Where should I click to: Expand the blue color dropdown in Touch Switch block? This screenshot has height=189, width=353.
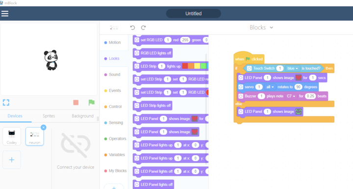point(292,68)
